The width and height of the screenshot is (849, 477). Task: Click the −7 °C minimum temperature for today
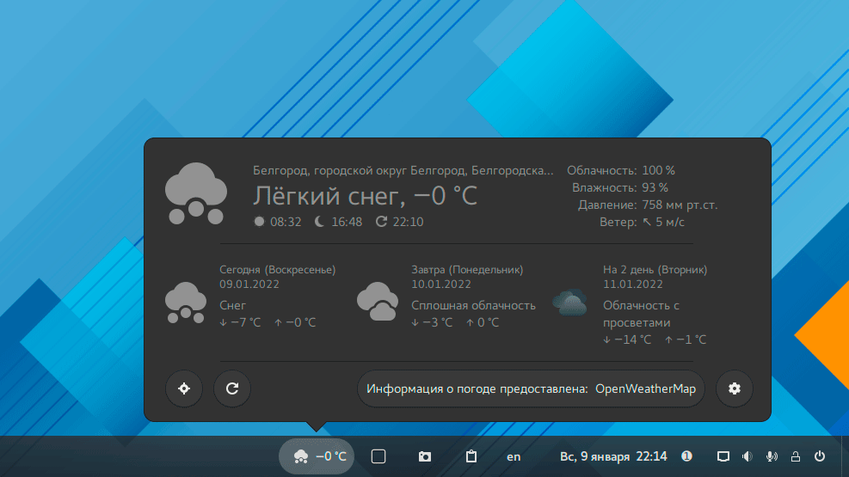point(240,322)
